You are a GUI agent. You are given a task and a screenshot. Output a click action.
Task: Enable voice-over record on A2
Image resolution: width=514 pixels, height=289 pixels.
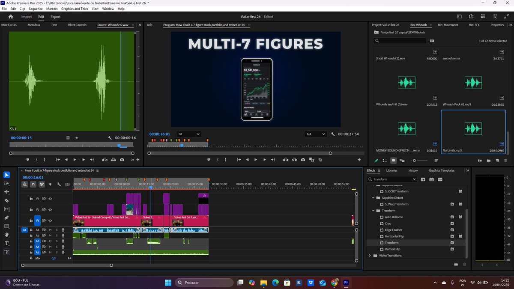63,235
